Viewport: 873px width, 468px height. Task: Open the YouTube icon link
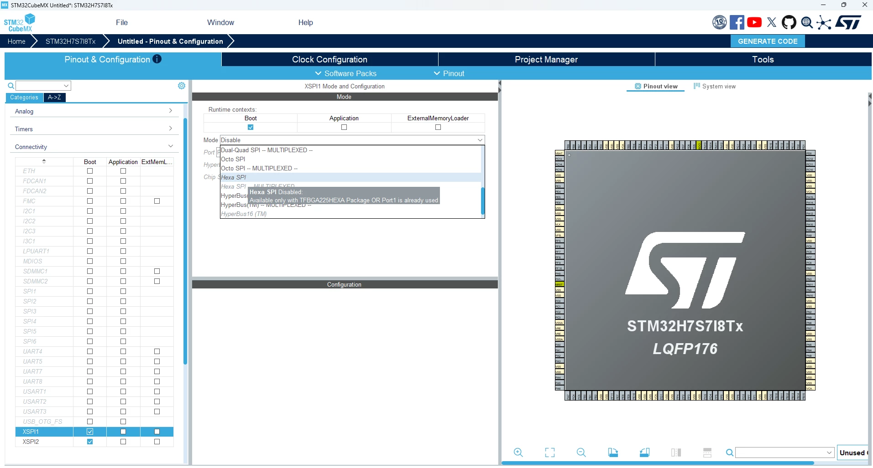click(x=754, y=22)
